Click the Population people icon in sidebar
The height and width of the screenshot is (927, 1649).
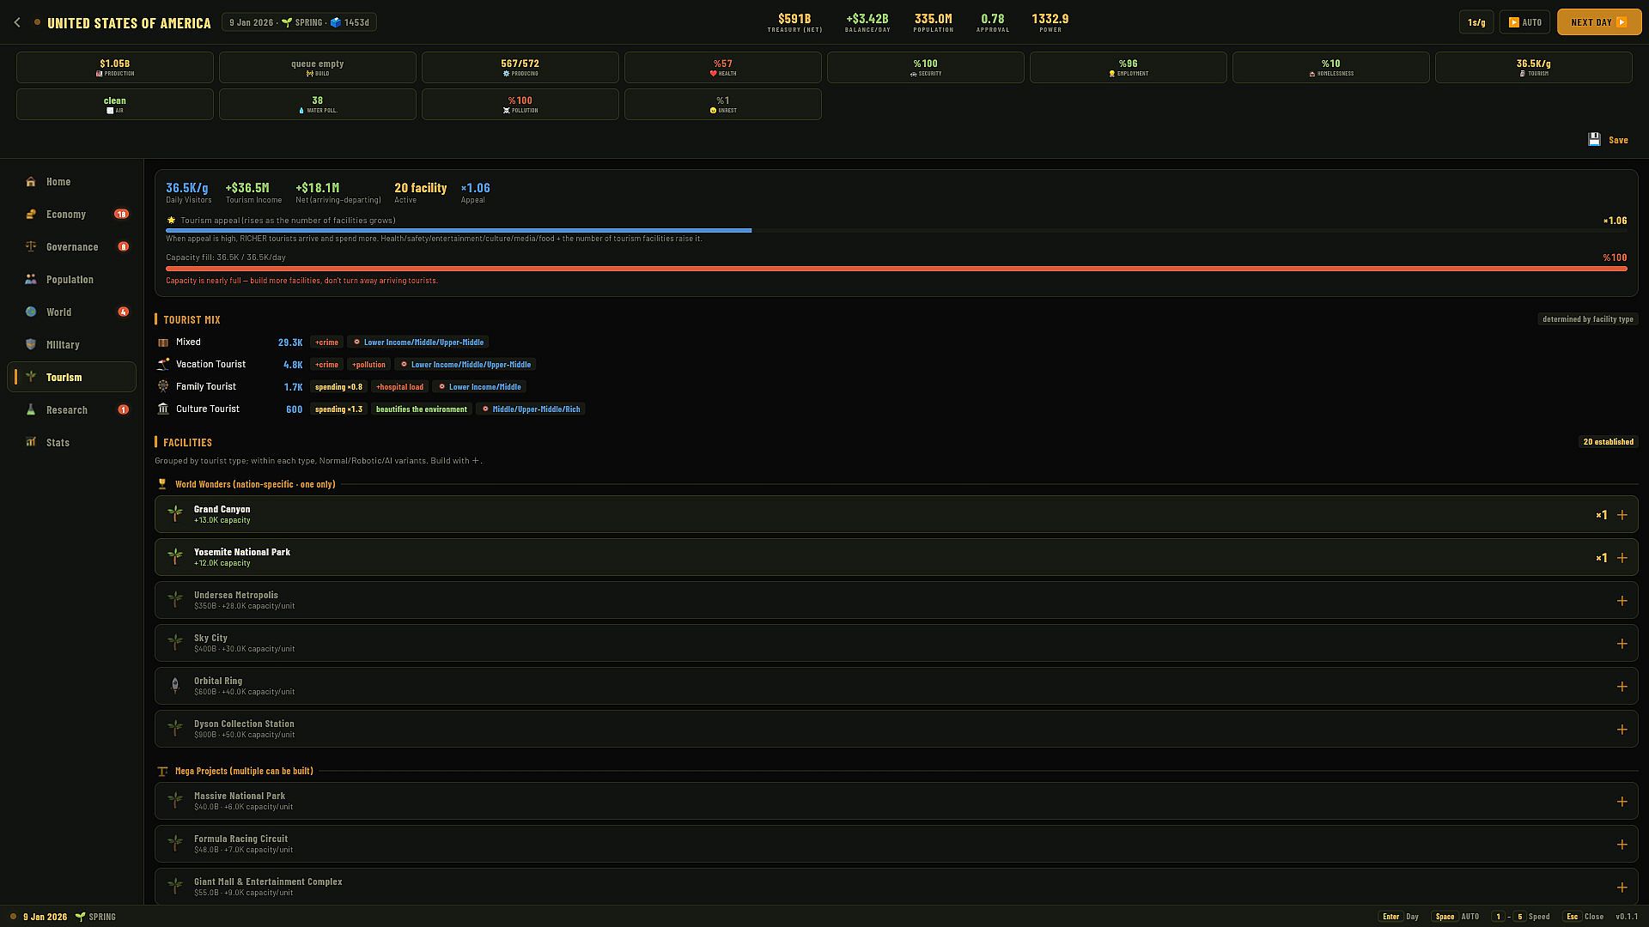click(x=31, y=280)
